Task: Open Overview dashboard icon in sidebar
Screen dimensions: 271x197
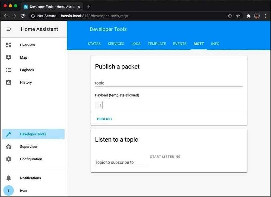Action: [x=9, y=45]
